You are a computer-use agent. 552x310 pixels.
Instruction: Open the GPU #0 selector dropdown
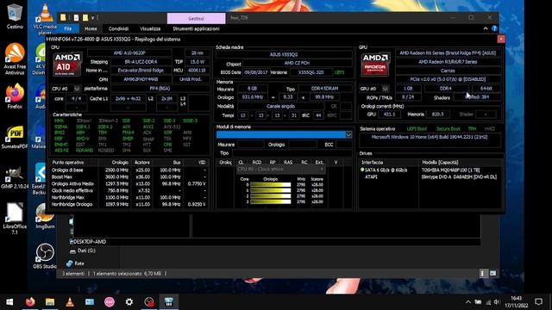[386, 89]
